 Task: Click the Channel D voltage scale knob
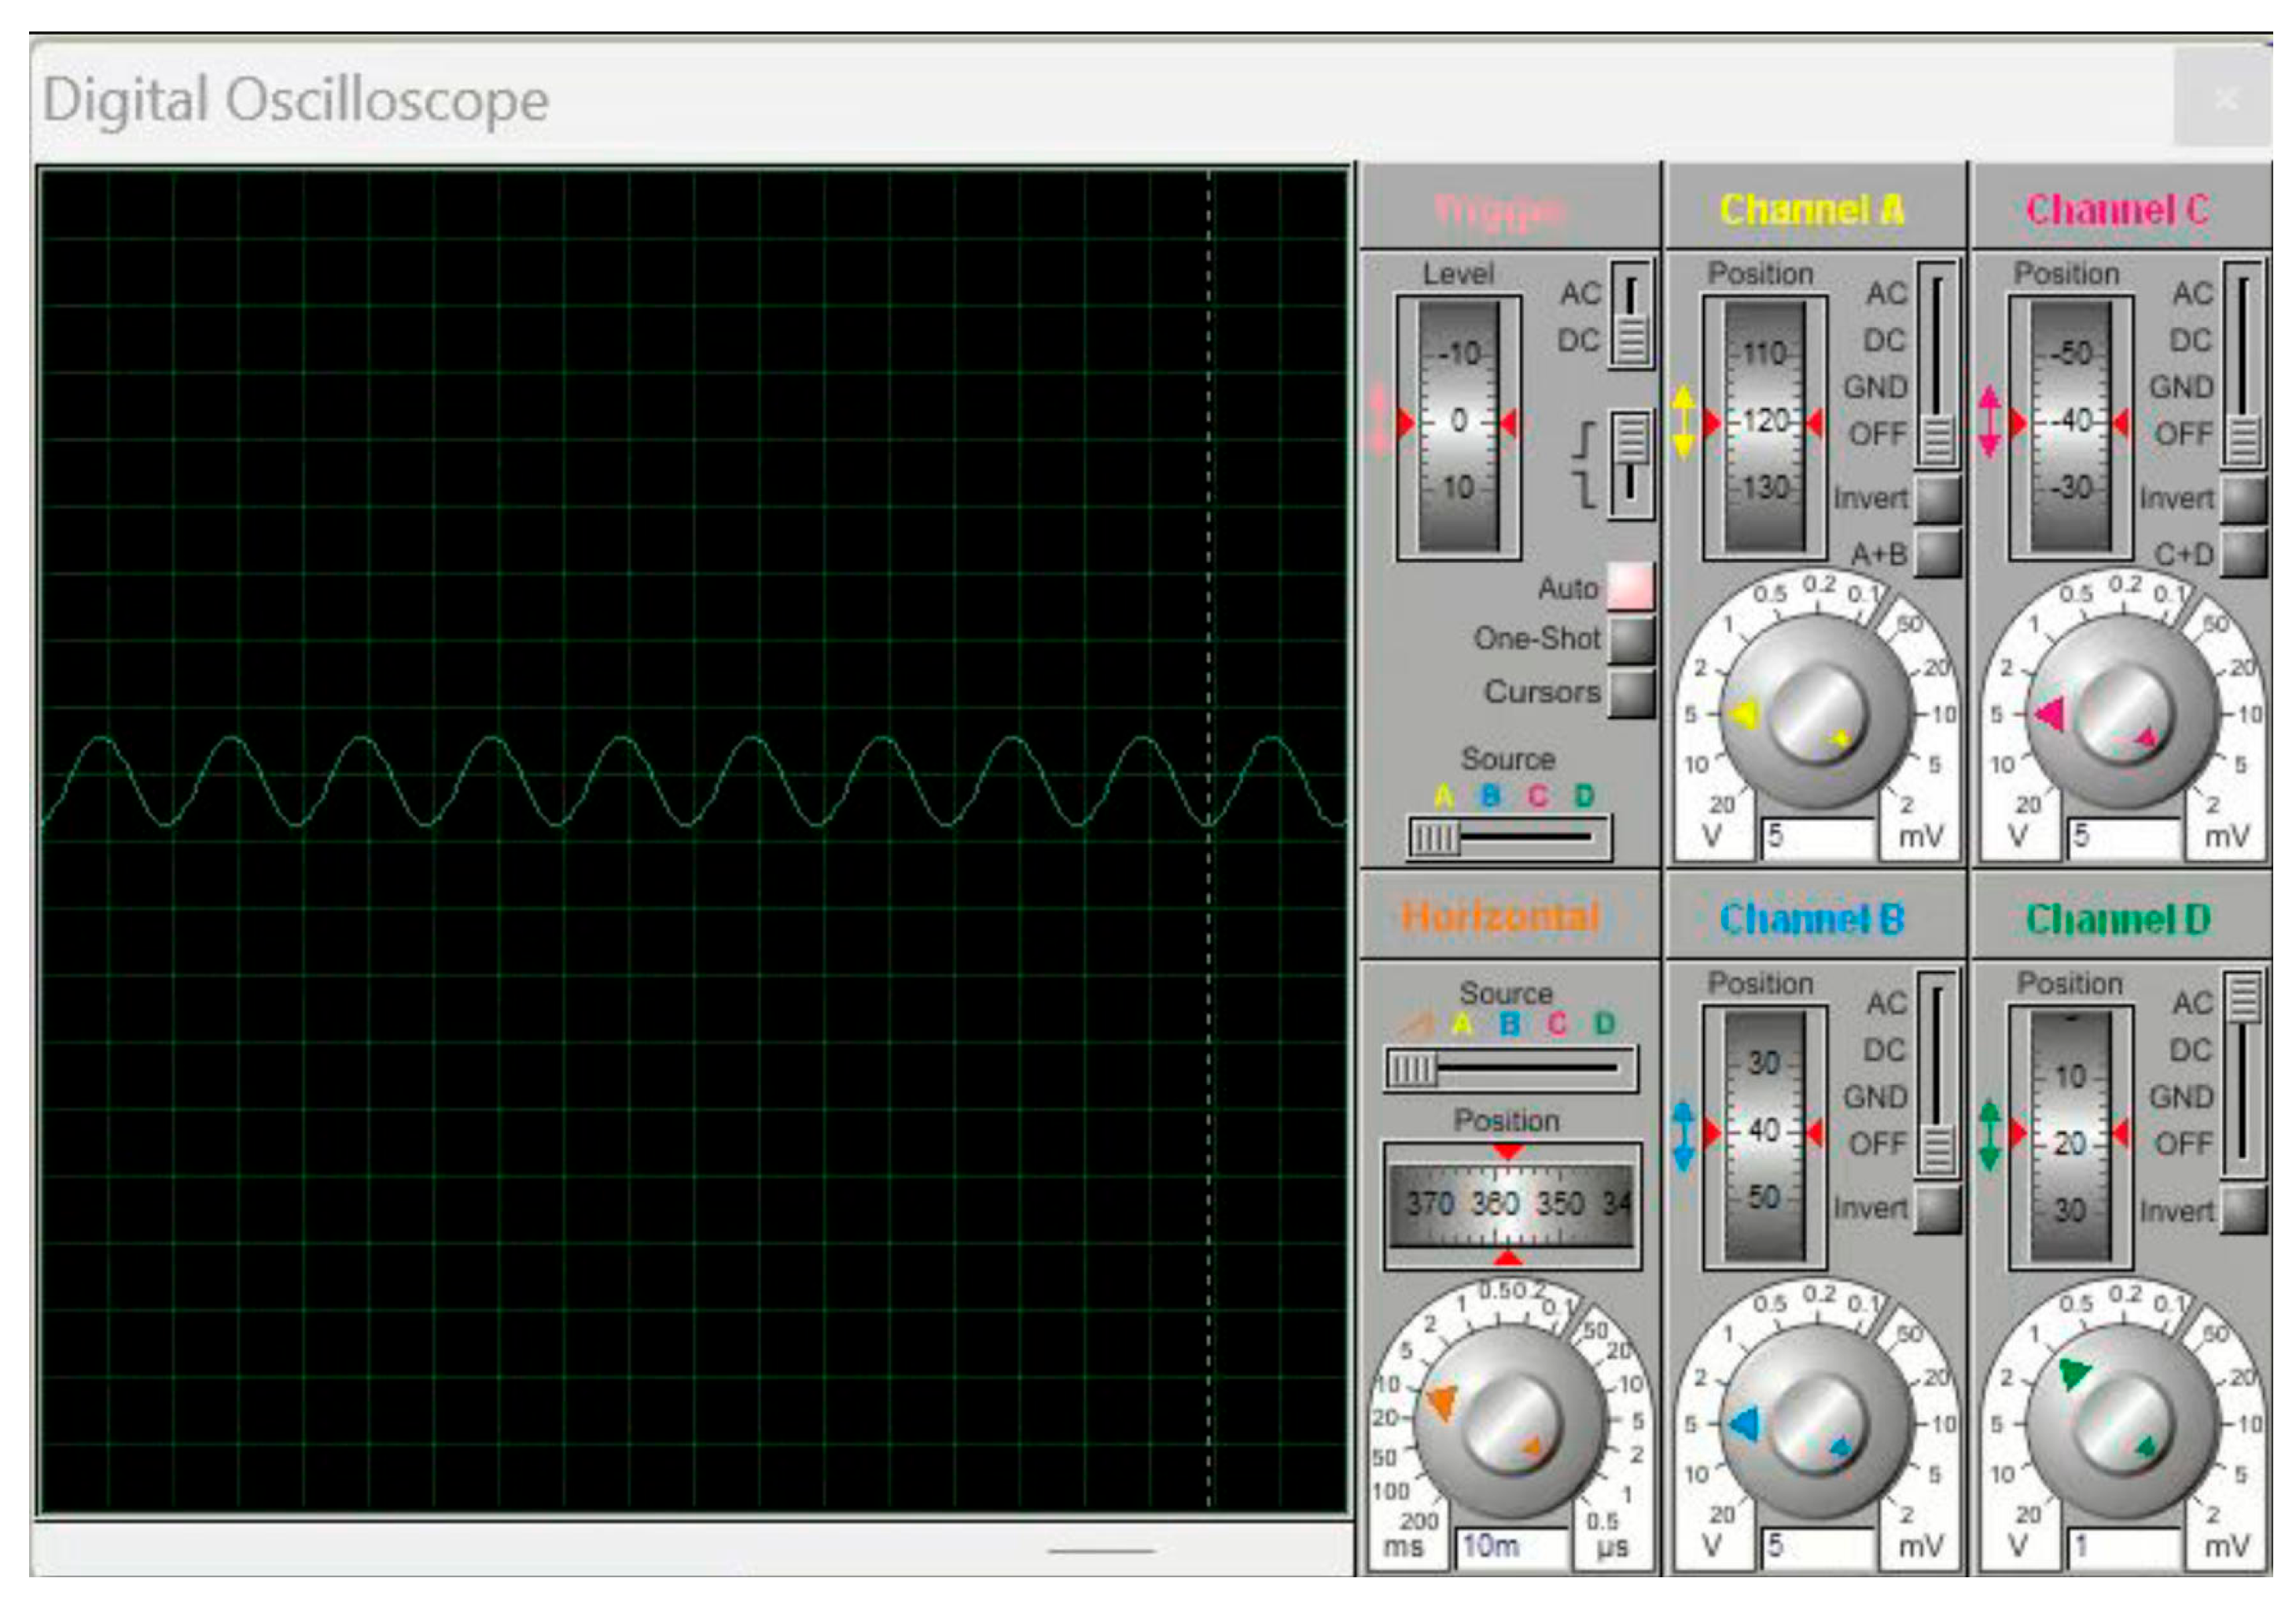[x=2122, y=1423]
